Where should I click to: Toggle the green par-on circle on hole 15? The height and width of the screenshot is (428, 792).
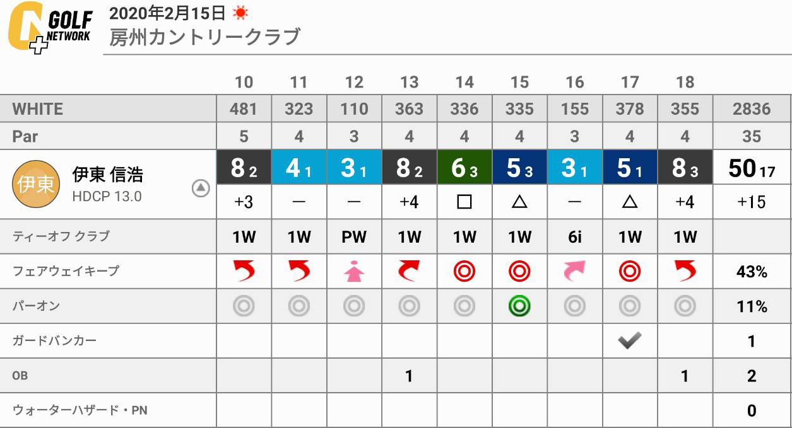(519, 306)
